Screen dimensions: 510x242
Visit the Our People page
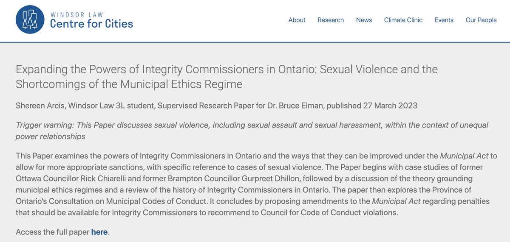pos(481,20)
